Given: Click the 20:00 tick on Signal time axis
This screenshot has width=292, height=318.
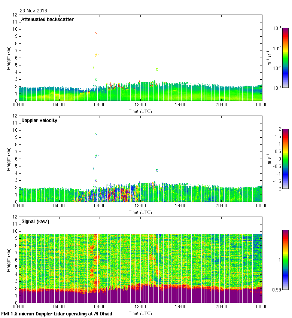Looking at the screenshot, I should click(x=221, y=307).
